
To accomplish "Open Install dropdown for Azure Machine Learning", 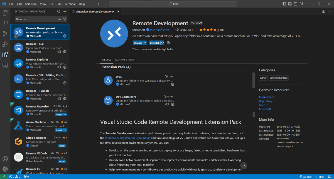I will [x=65, y=130].
